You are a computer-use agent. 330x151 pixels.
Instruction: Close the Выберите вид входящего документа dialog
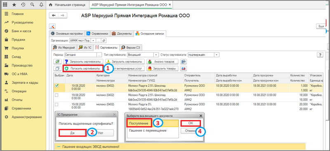click(200, 116)
